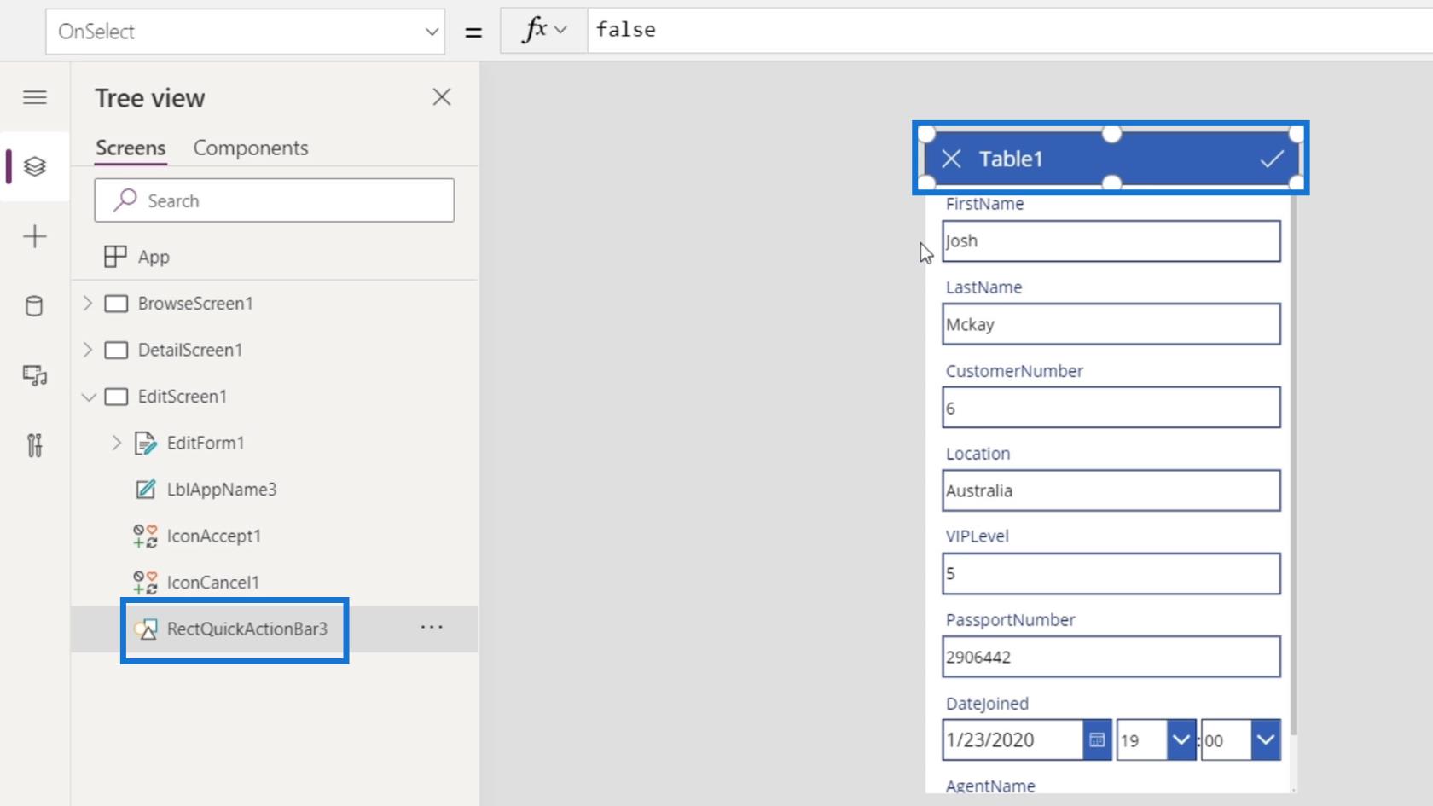
Task: Open the more options ellipsis for RectQuickActionBar3
Action: point(432,628)
